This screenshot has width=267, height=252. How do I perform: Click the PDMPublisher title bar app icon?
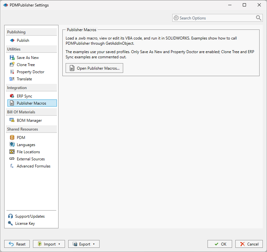5,5
